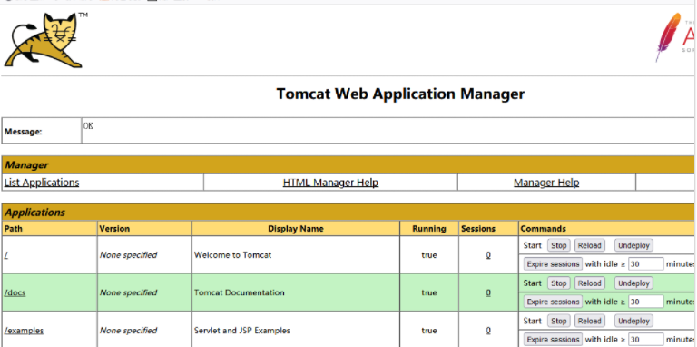Undeploy the Welcome to Tomcat application
Viewport: 697px width, 347px height.
[633, 245]
